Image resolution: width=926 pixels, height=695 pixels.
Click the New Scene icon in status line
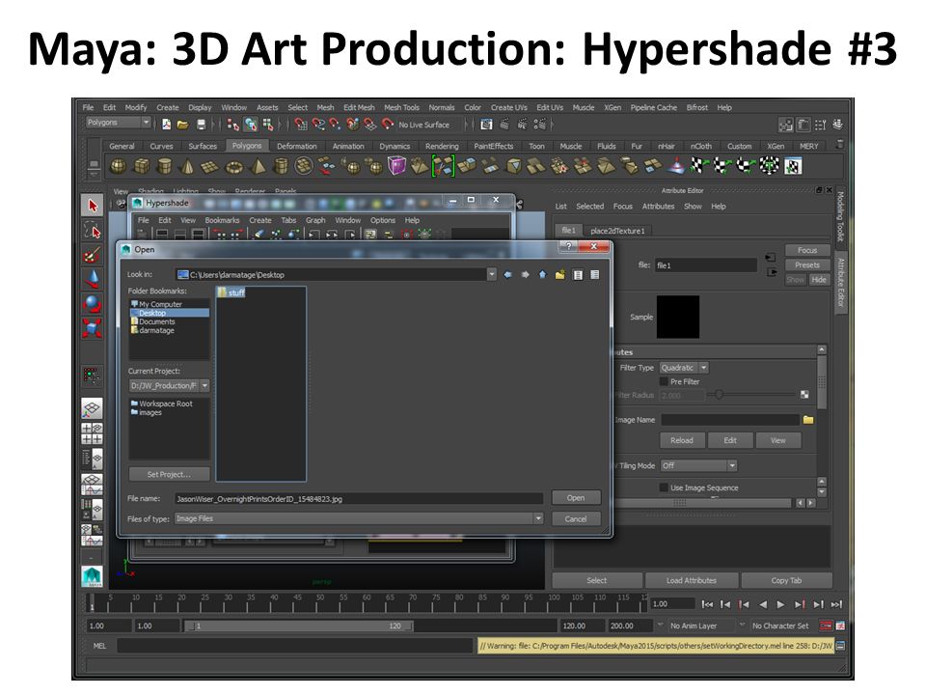point(167,125)
